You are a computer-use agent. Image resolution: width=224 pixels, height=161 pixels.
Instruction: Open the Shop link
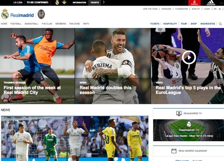point(194,24)
